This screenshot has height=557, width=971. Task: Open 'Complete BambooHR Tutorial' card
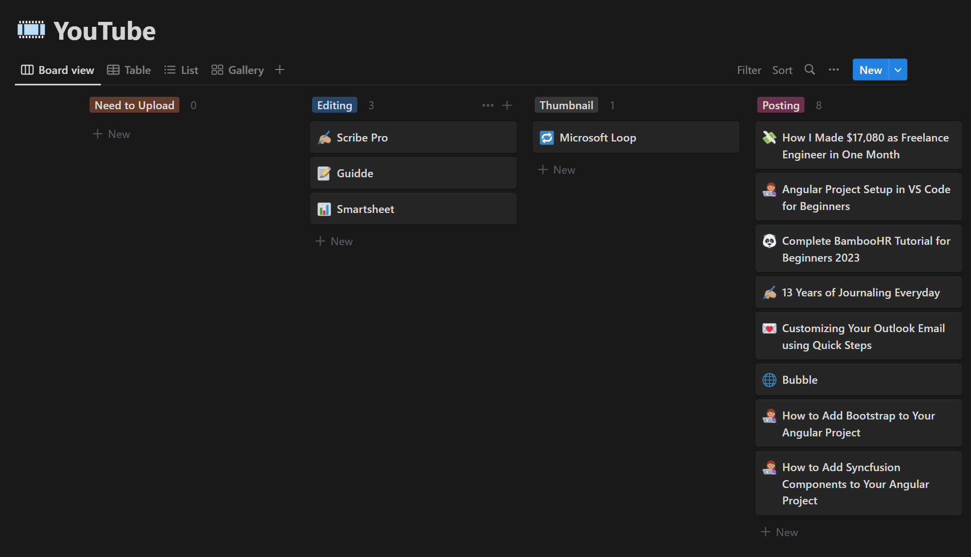coord(859,249)
